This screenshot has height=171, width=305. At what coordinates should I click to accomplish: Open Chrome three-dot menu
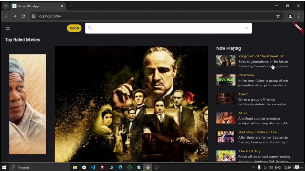coord(299,16)
